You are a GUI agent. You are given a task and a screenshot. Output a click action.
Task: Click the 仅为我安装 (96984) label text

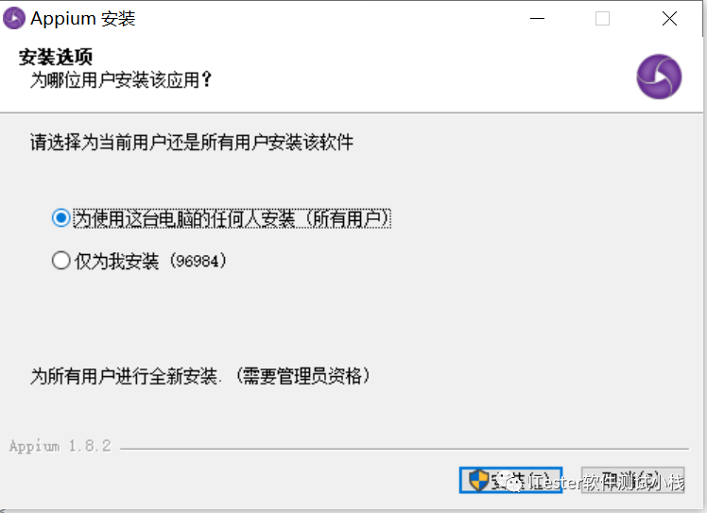pos(150,261)
